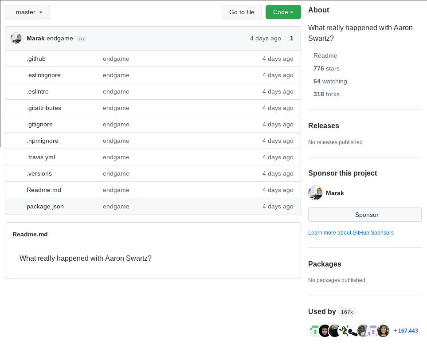427x345 pixels.
Task: Click the sunglasses man avatar in Used by
Action: pyautogui.click(x=363, y=331)
